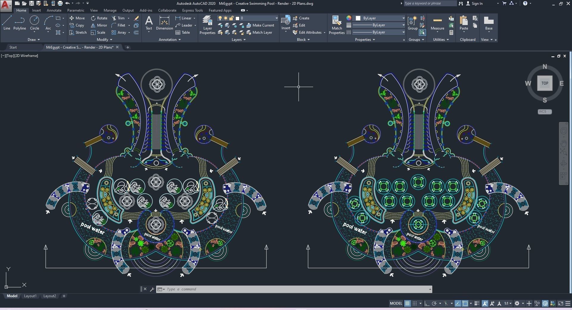Click the TOP face of ViewCube
The image size is (572, 310).
(545, 83)
